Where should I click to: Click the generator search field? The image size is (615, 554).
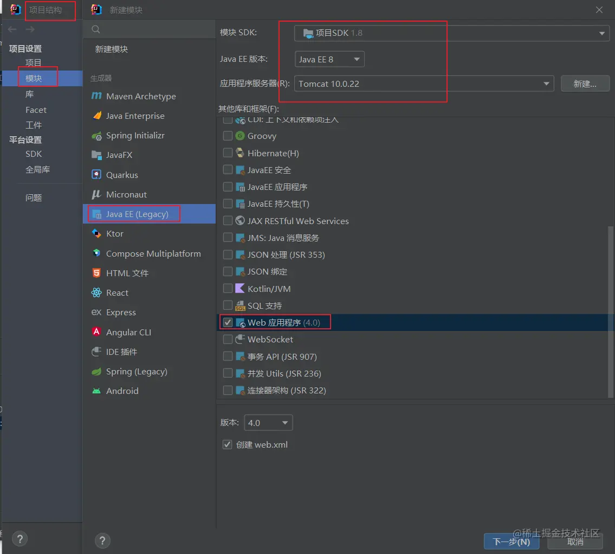pyautogui.click(x=149, y=29)
